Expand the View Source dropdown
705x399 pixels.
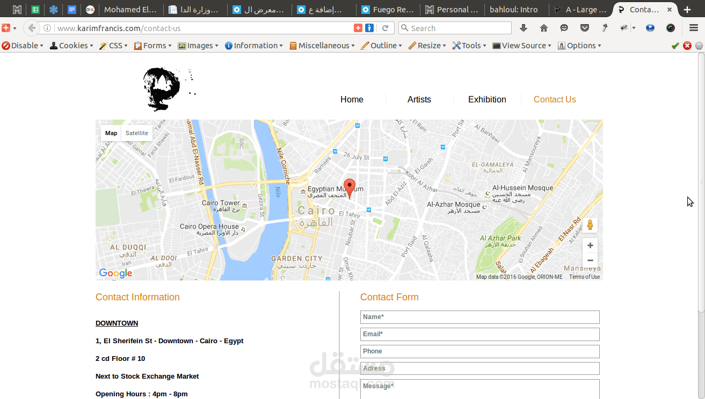[522, 46]
